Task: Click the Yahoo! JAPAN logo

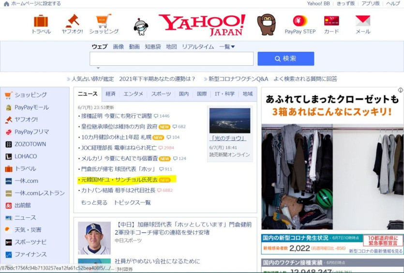Action: point(202,25)
